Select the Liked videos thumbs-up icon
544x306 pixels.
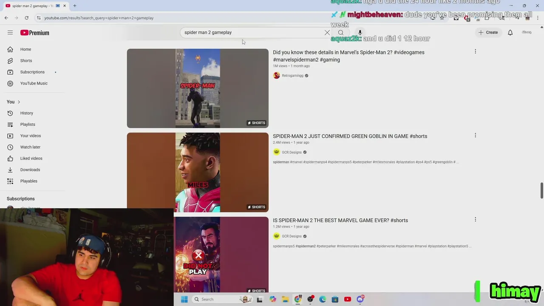click(10, 159)
